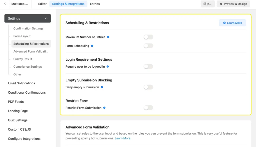Click info icon next to Deny empty submission
This screenshot has height=147, width=256.
click(x=102, y=87)
